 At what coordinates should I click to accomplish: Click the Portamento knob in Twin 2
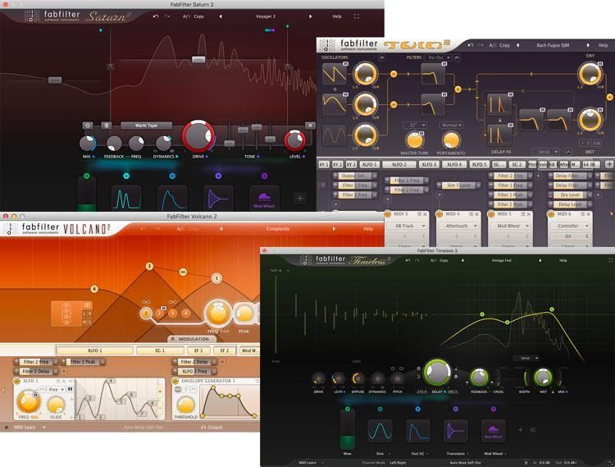451,140
